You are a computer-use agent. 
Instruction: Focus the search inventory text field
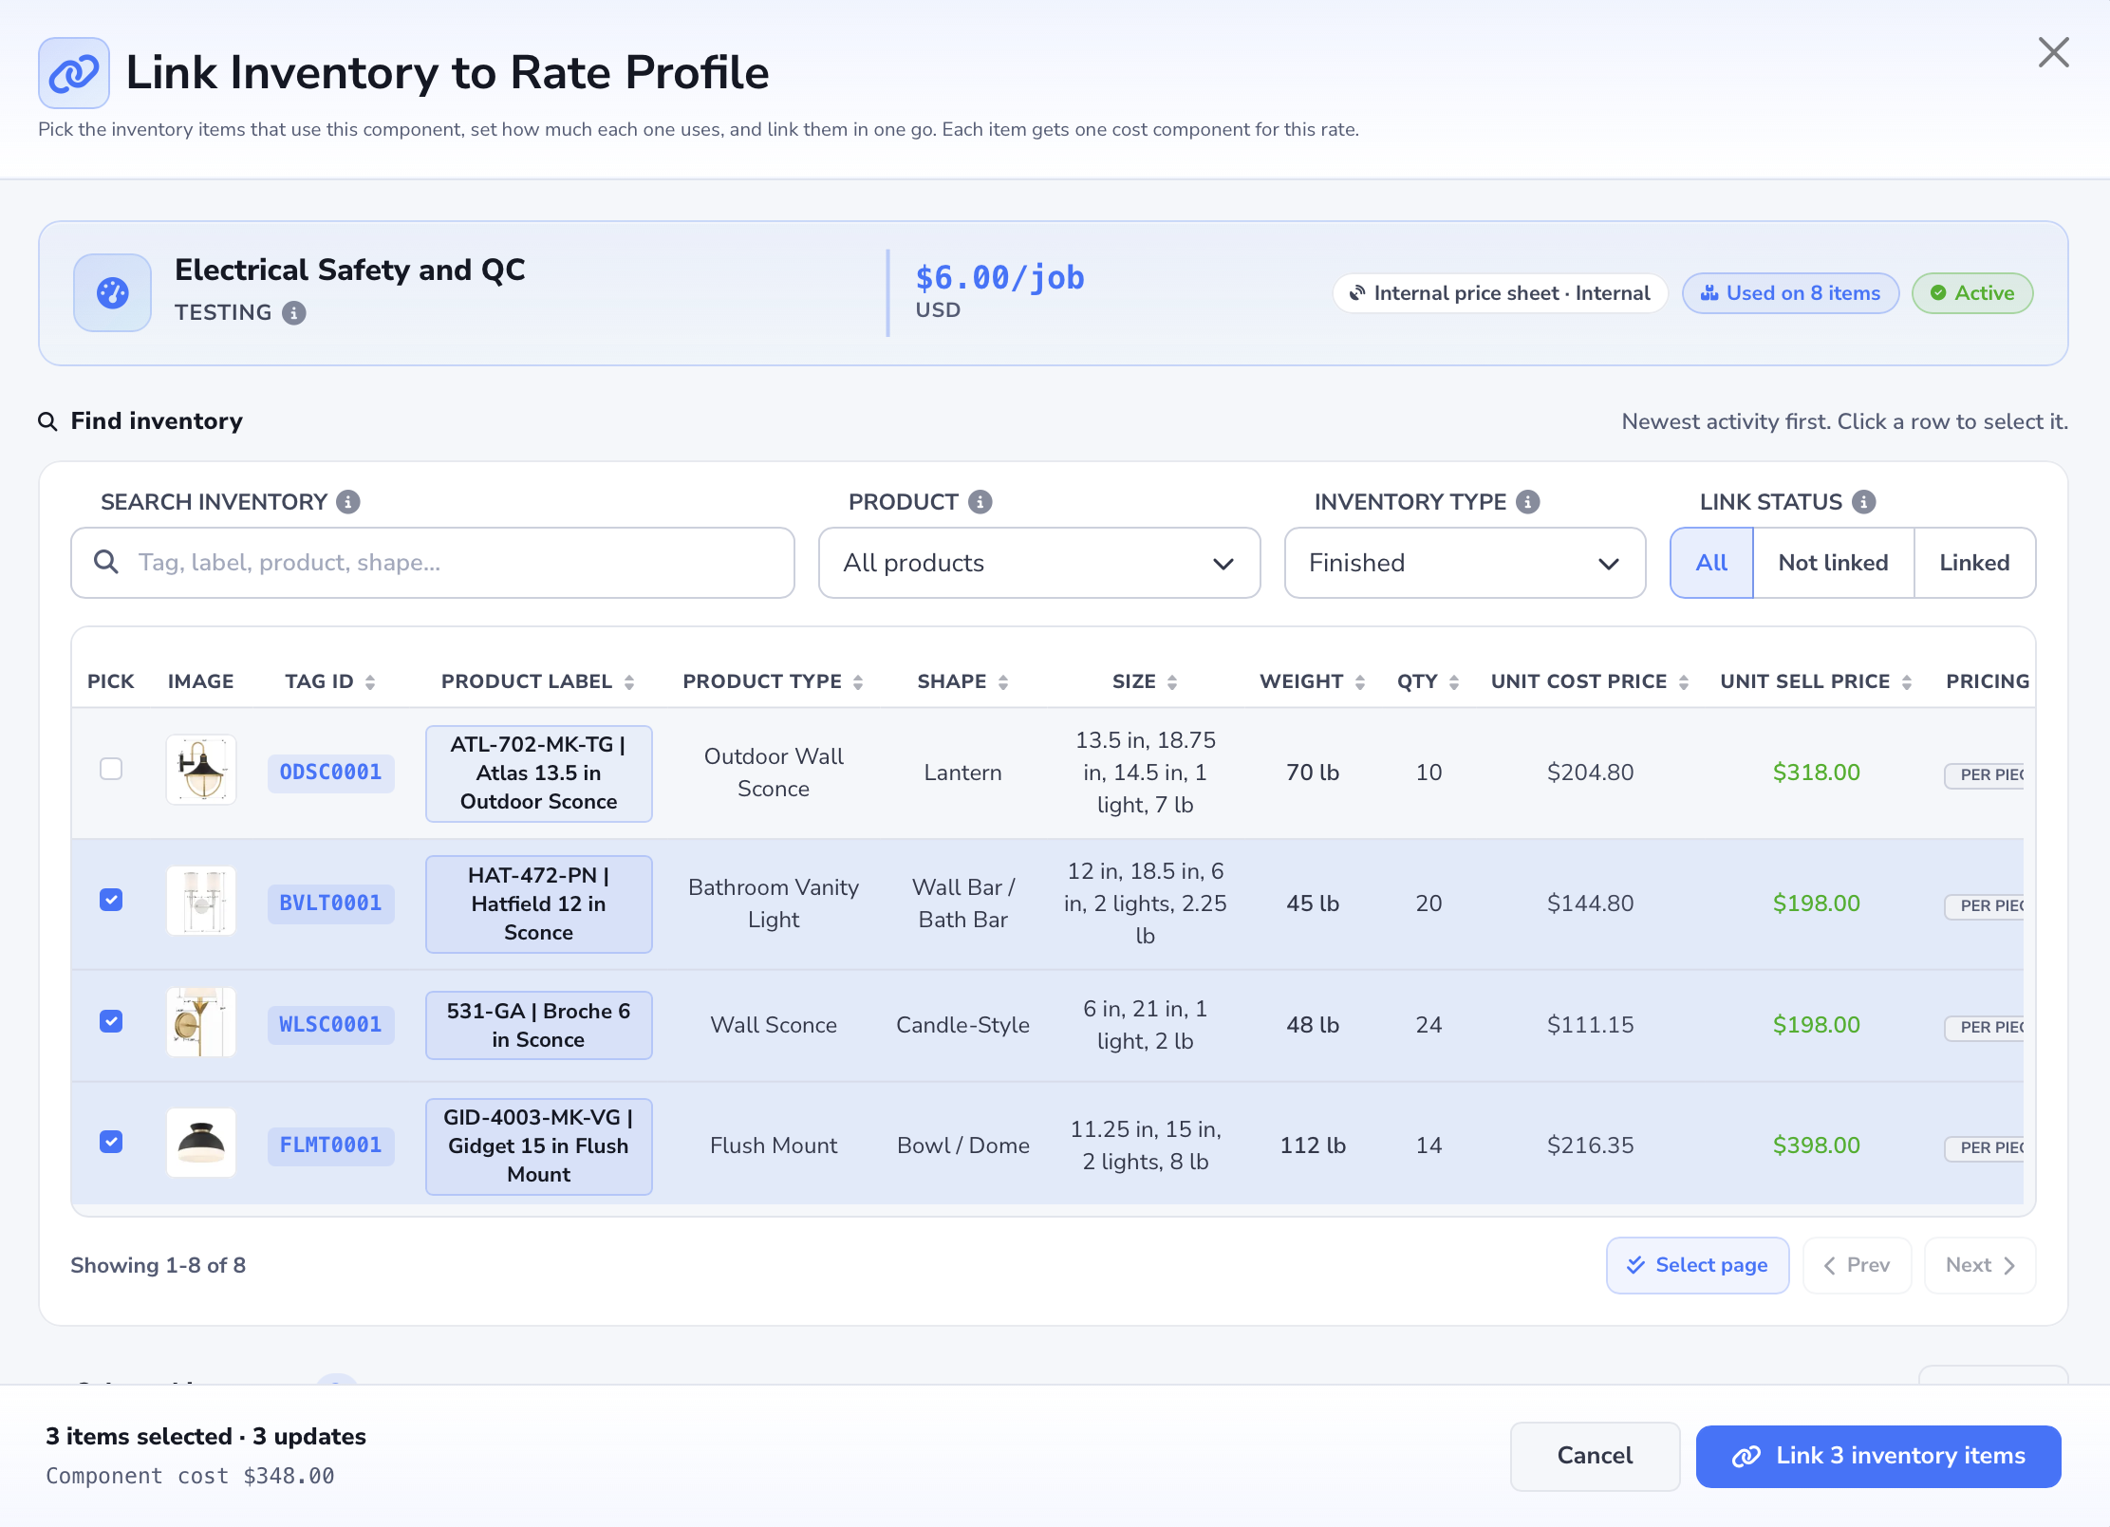(433, 563)
